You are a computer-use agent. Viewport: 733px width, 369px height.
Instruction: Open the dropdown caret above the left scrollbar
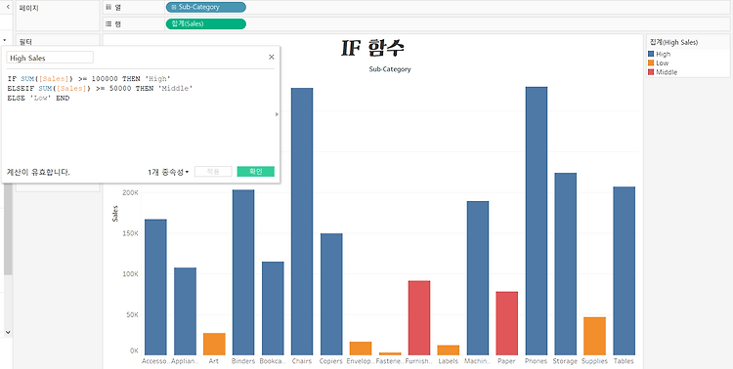(x=4, y=41)
